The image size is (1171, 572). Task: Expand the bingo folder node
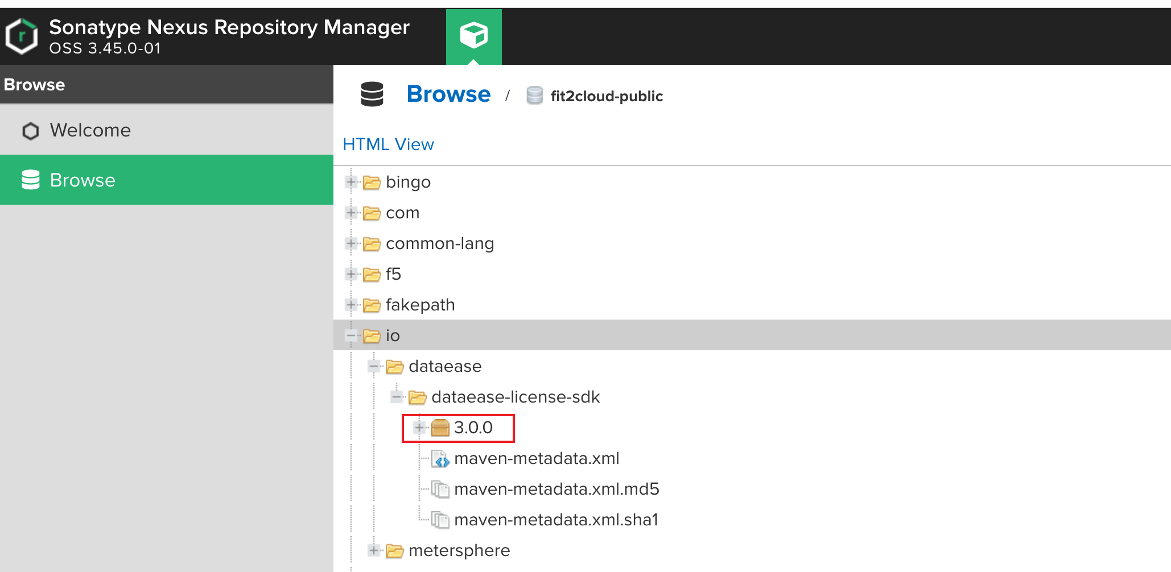pyautogui.click(x=351, y=182)
